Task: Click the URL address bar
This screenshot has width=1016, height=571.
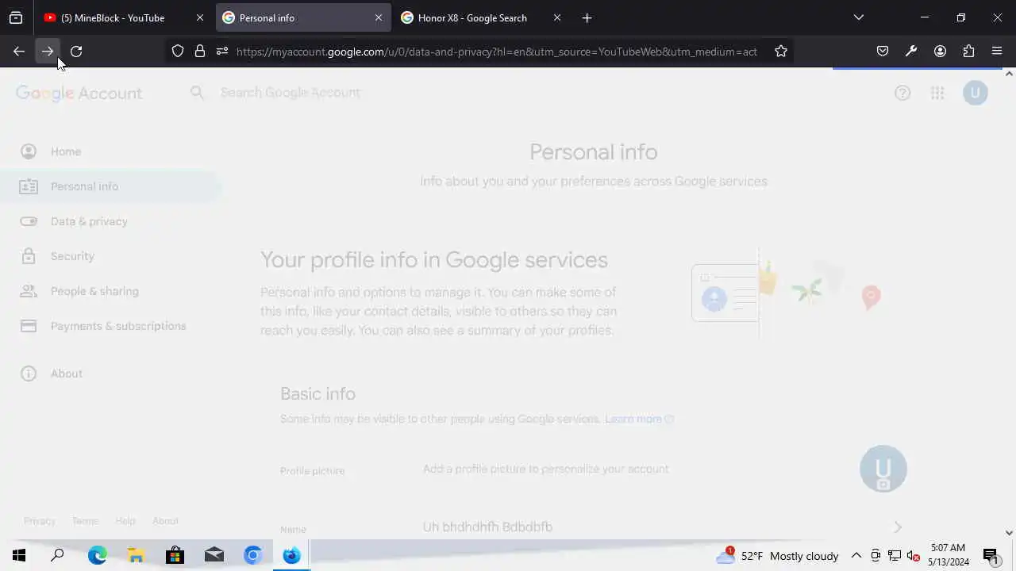Action: coord(496,51)
